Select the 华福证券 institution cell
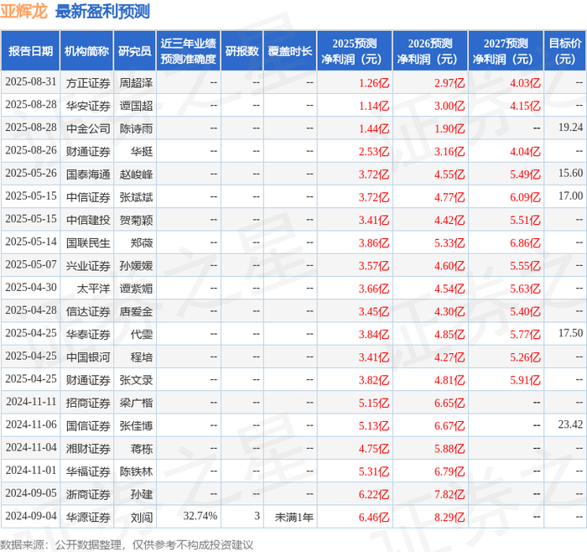 [x=88, y=471]
